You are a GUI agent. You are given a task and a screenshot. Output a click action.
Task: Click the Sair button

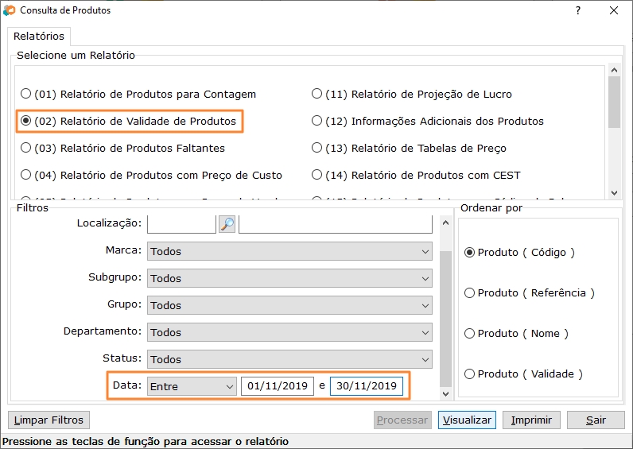pyautogui.click(x=596, y=420)
